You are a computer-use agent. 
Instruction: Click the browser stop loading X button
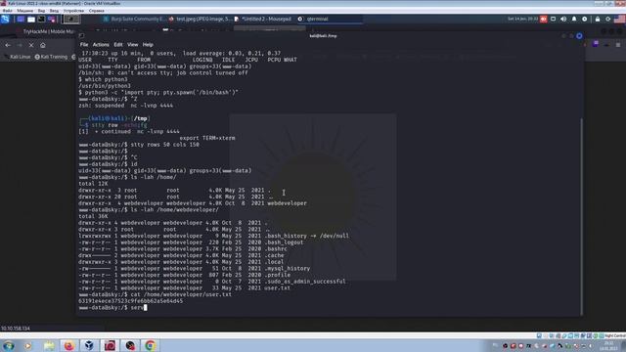click(x=31, y=45)
